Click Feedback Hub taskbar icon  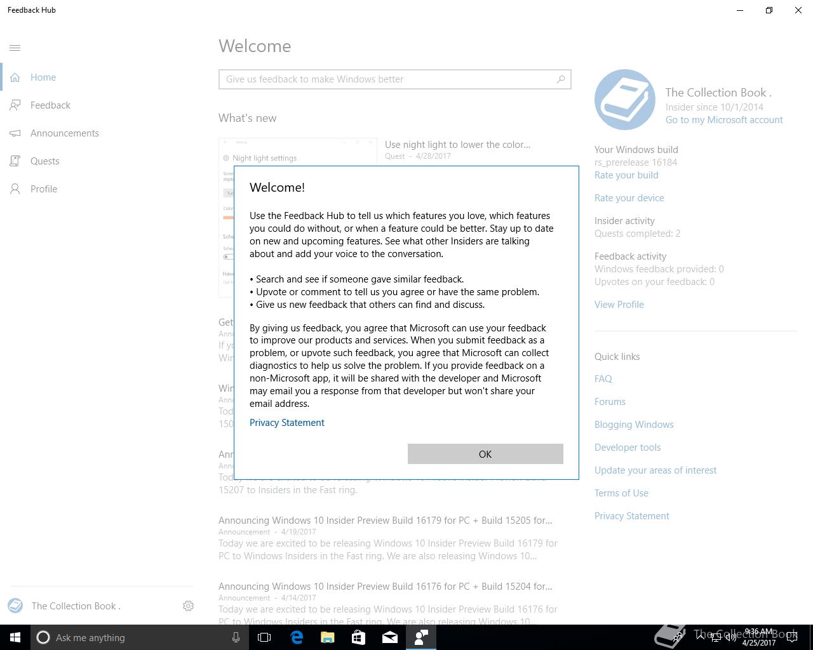pos(421,637)
